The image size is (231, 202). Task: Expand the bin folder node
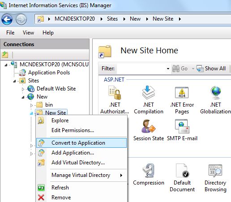coord(31,105)
